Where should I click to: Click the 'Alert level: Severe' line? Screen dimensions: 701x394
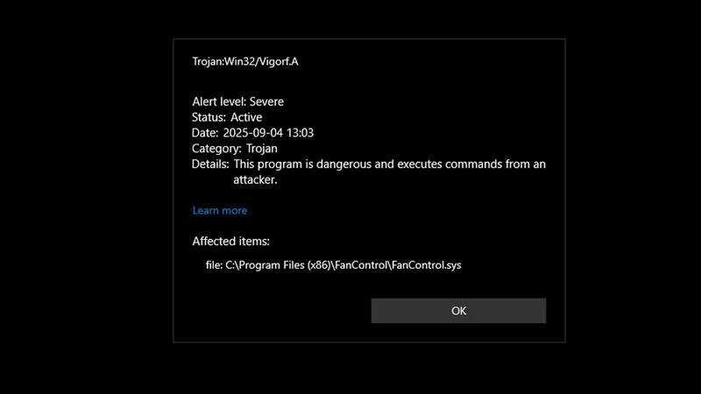pos(237,102)
